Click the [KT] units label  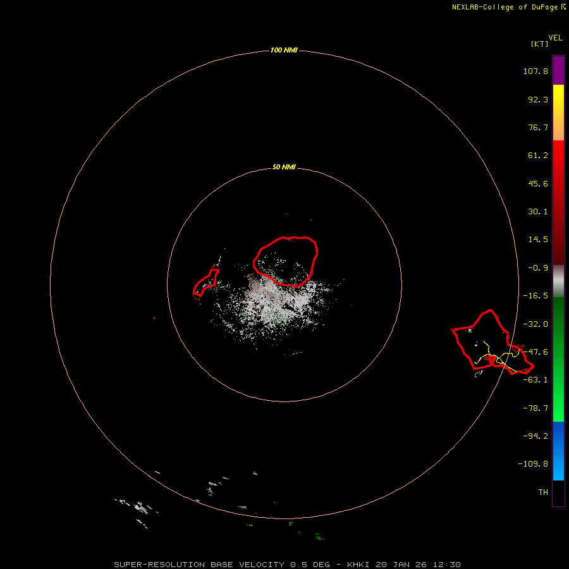540,44
